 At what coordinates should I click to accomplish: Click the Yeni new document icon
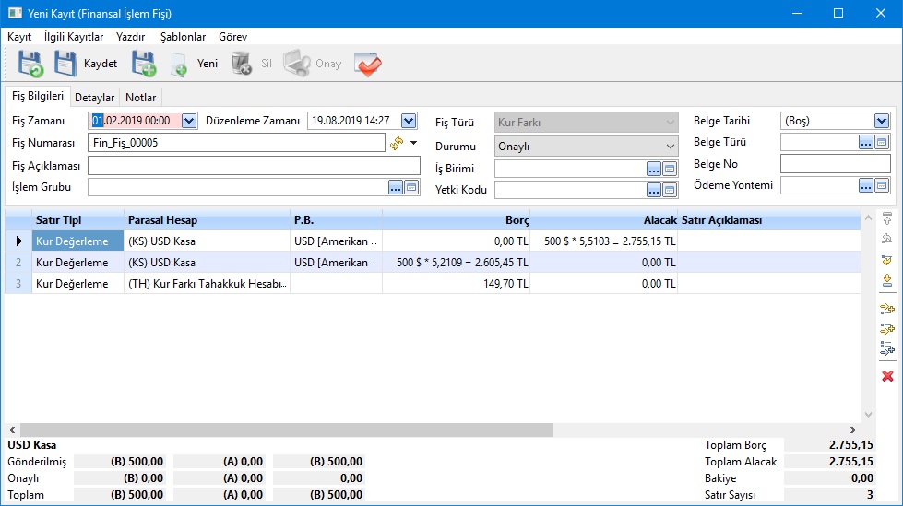179,65
